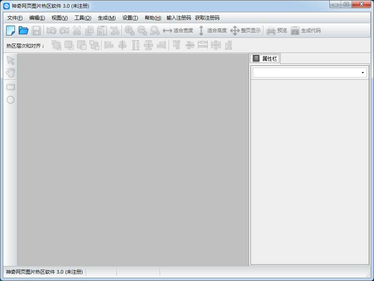Select the rectangle hotspot tool
The image size is (374, 281).
(x=11, y=87)
